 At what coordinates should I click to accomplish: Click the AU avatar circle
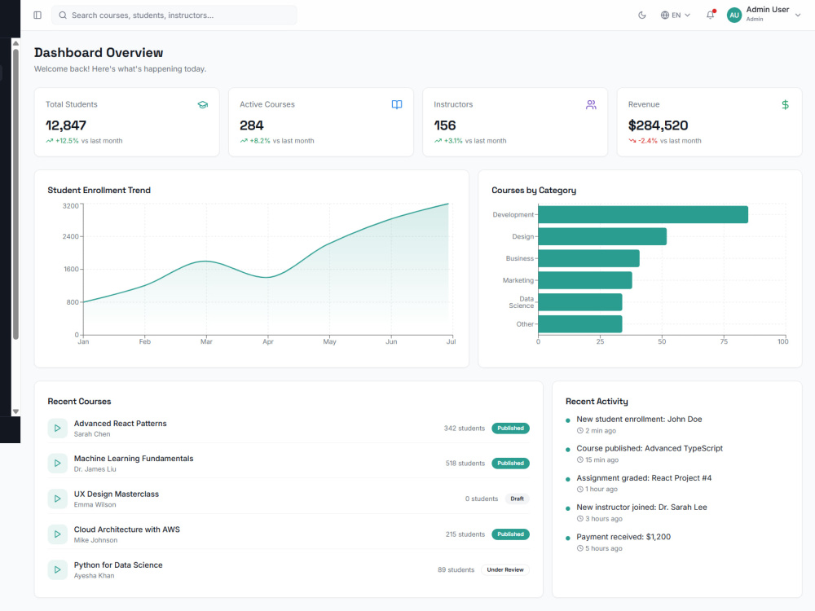pos(734,15)
